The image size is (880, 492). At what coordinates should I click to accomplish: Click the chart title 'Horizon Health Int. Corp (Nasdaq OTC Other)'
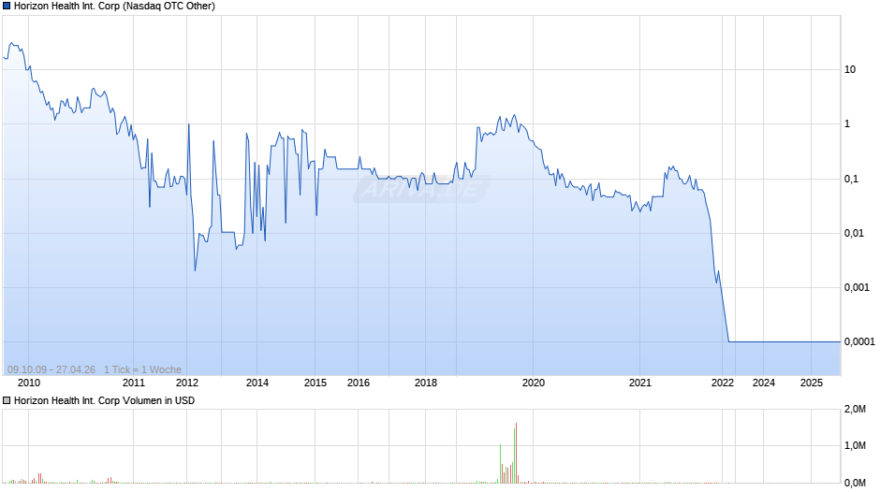(114, 7)
